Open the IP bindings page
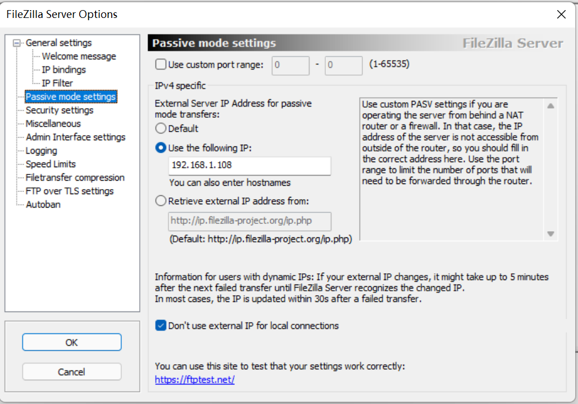 tap(64, 70)
